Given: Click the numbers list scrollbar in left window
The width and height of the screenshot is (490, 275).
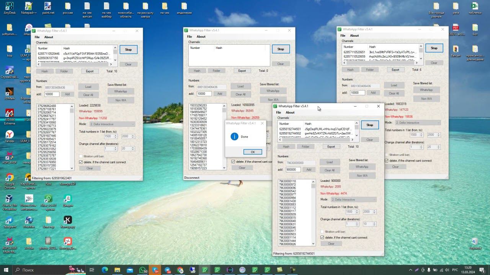Looking at the screenshot, I should pyautogui.click(x=72, y=137).
